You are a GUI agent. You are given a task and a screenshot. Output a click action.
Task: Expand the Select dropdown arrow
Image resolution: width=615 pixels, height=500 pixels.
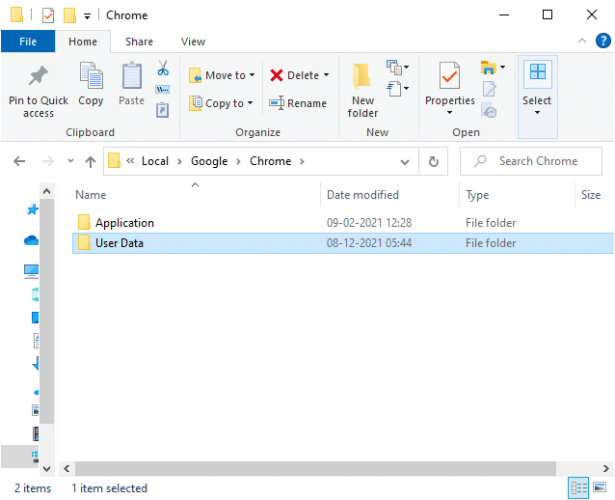click(537, 113)
